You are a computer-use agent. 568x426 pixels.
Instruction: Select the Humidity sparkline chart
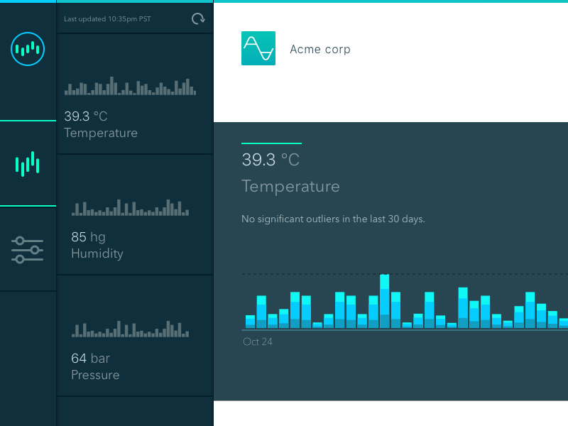point(131,207)
